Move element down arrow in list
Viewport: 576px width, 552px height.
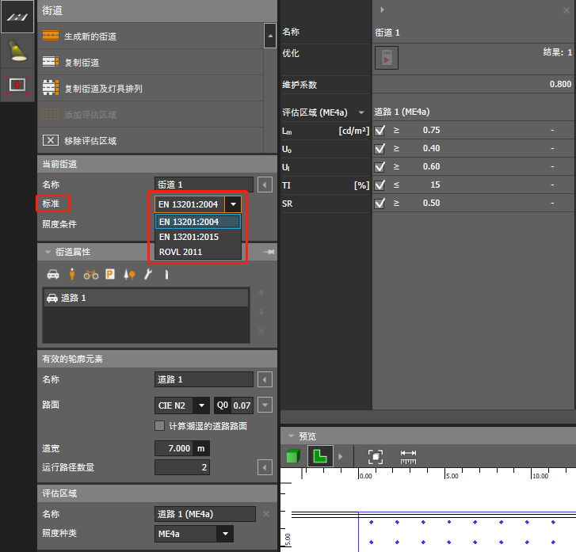[x=261, y=312]
